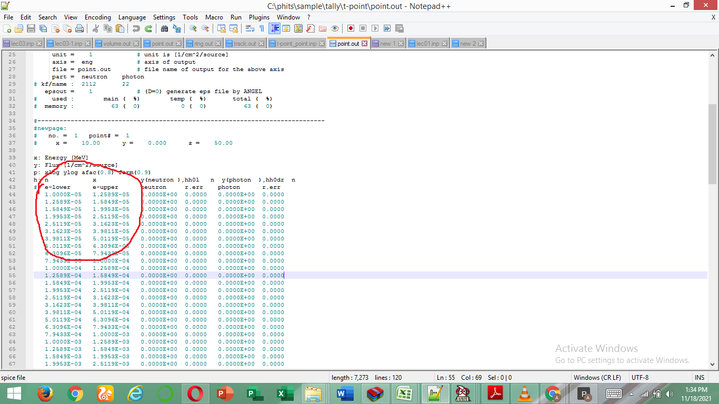This screenshot has height=404, width=719.
Task: Click the scrollbar down arrow in editor
Action: pyautogui.click(x=712, y=365)
